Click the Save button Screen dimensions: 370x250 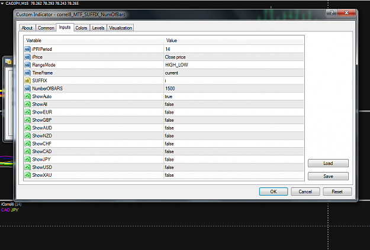tap(328, 176)
